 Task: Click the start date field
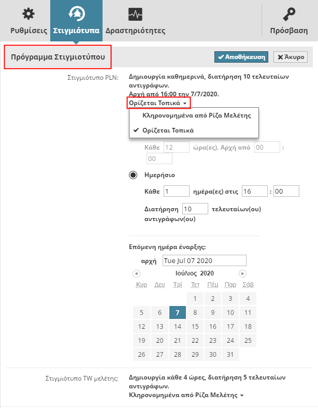coord(204,260)
